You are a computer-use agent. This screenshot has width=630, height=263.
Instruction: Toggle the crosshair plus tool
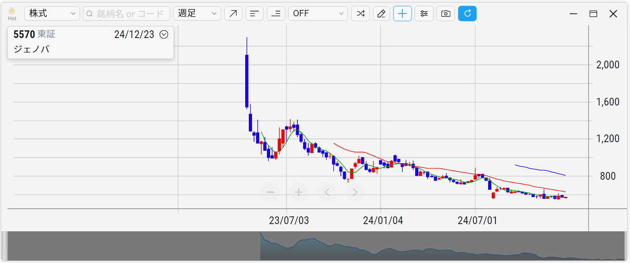pyautogui.click(x=402, y=14)
